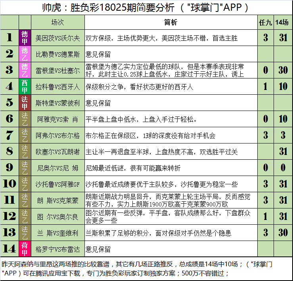Screen dimensions: 293x281
Task: Click analysis 主让半一再退盘至半球
Action: tap(161, 152)
